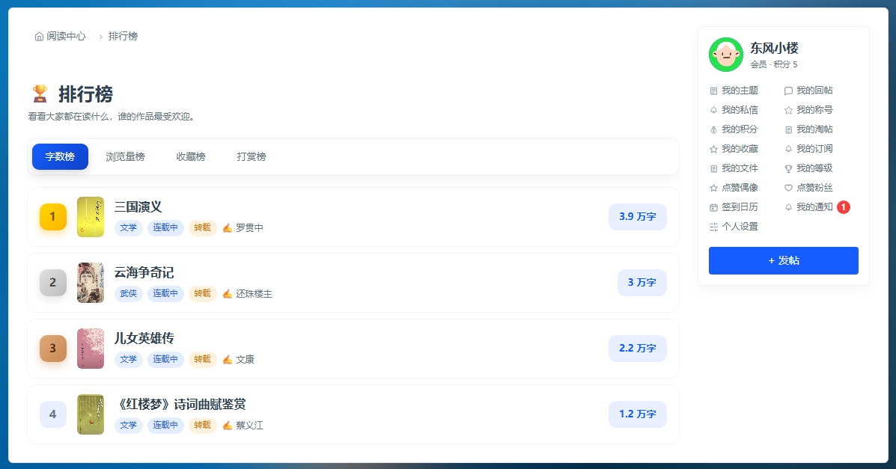
Task: Open 个人设置 in the user panel
Action: [x=734, y=226]
